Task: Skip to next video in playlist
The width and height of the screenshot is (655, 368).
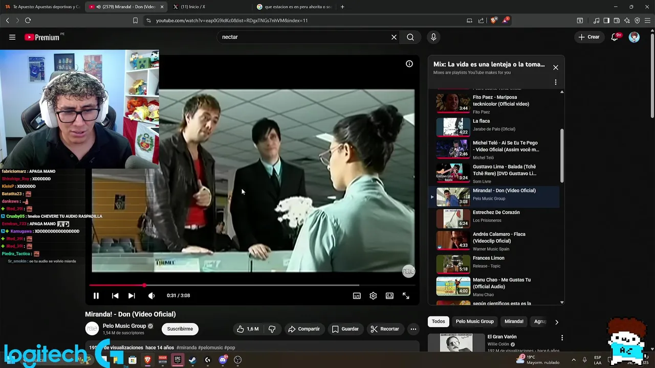Action: point(132,295)
